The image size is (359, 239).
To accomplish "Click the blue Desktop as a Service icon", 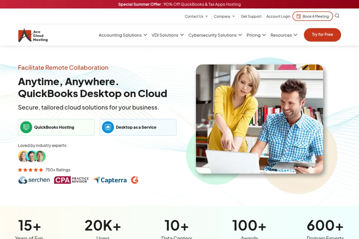I will tap(108, 127).
